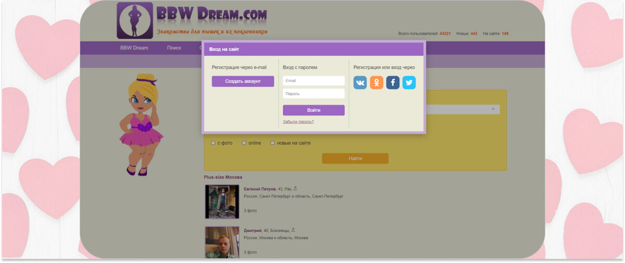This screenshot has width=625, height=263.
Task: Enable the 'с фото' checkbox
Action: [213, 143]
